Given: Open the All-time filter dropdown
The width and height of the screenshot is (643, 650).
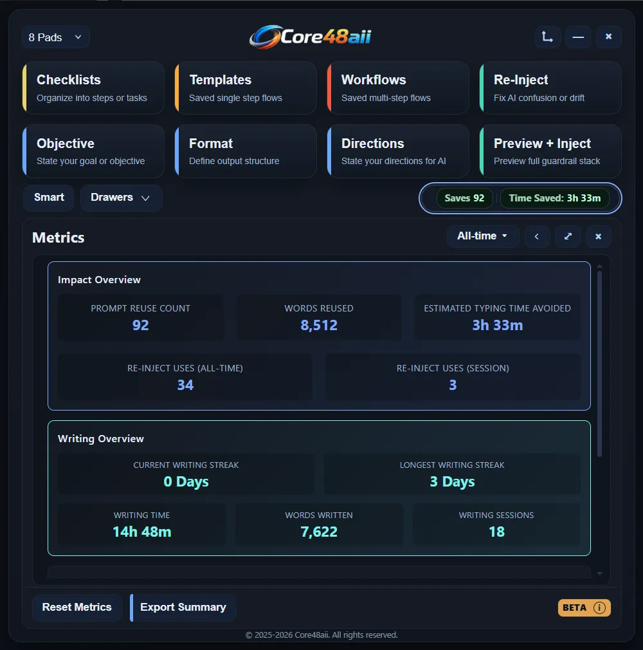Looking at the screenshot, I should (x=482, y=236).
